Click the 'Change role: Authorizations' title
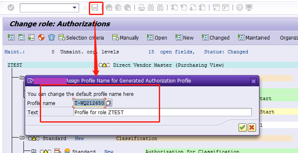 point(60,24)
